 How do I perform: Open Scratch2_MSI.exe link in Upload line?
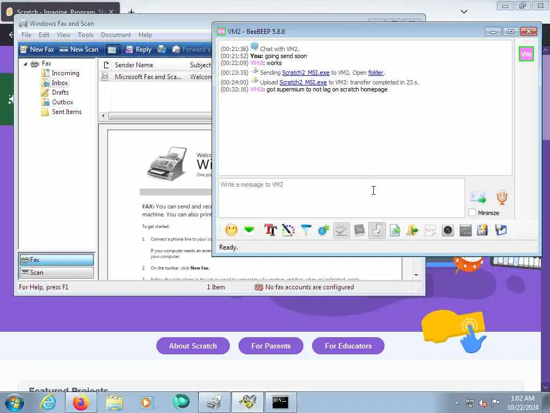click(x=303, y=82)
